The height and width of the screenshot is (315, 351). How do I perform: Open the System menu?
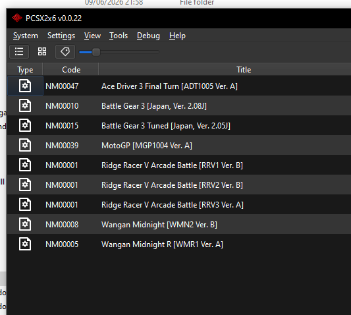click(x=26, y=36)
